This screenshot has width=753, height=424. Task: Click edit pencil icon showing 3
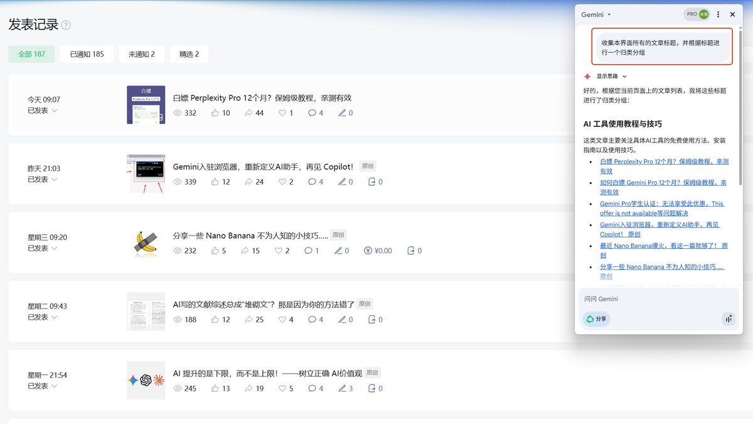342,389
